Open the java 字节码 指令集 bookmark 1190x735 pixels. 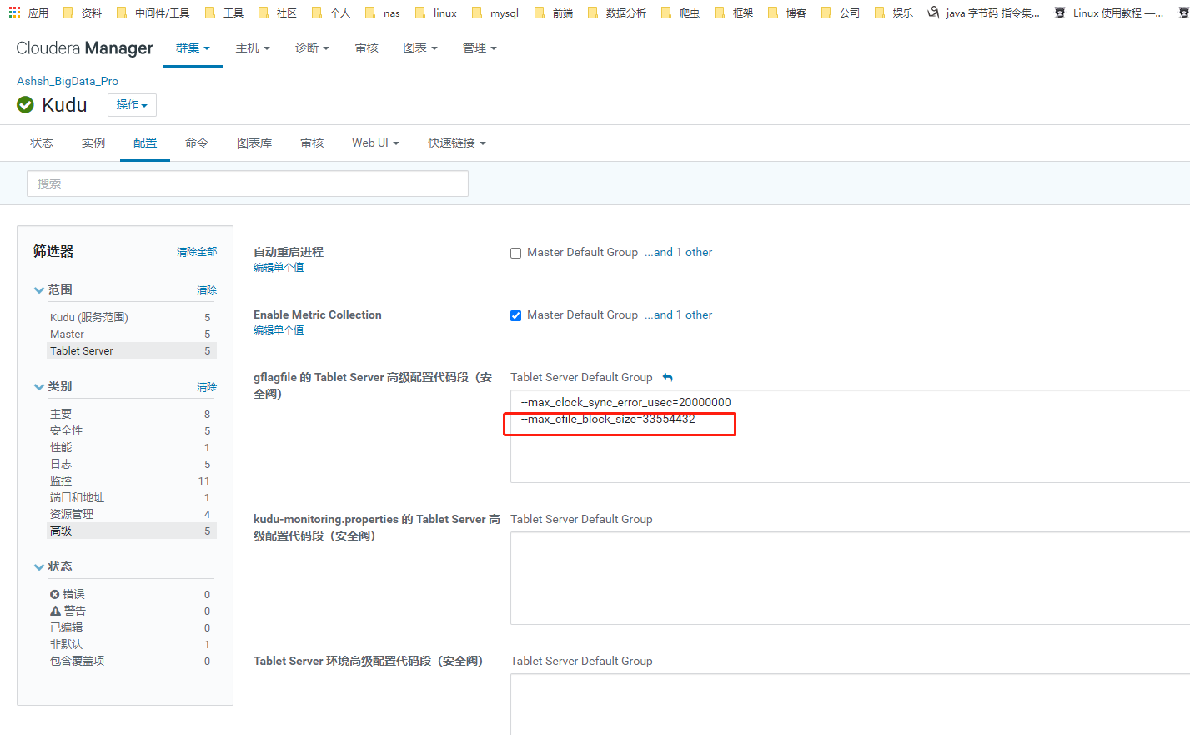pyautogui.click(x=984, y=13)
